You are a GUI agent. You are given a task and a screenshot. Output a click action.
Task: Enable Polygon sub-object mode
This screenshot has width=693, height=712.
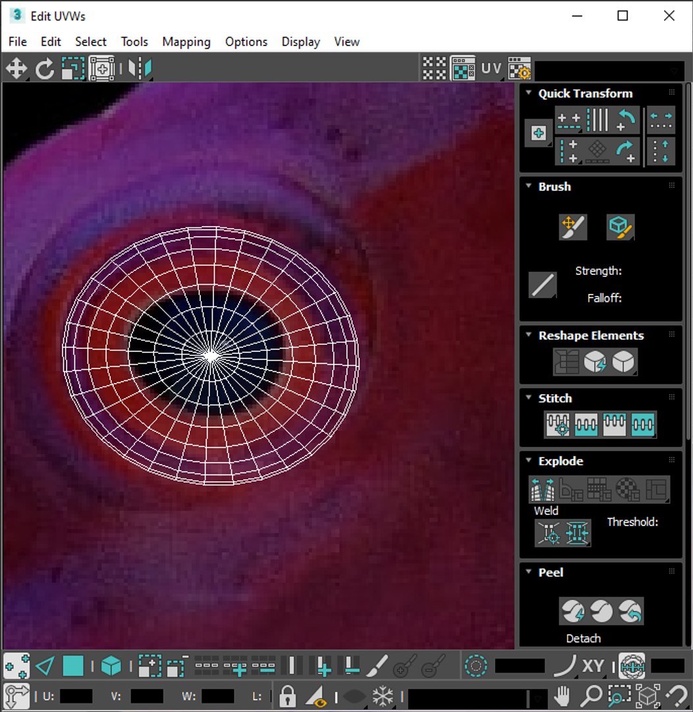(x=72, y=667)
